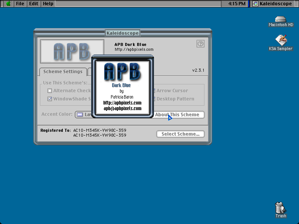This screenshot has height=224, width=299.
Task: Open the Edit menu
Action: click(x=34, y=4)
